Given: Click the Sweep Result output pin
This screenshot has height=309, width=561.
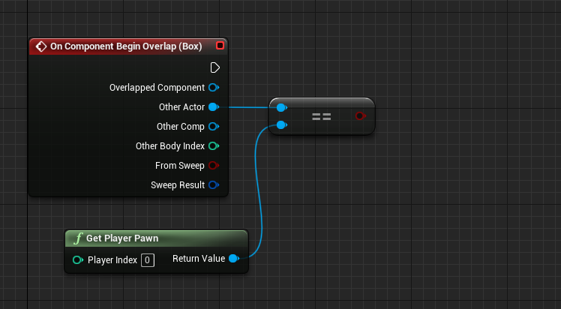Looking at the screenshot, I should pos(214,185).
